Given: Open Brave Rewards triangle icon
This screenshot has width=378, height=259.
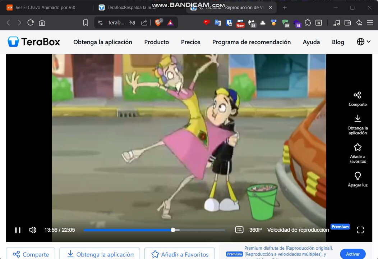Looking at the screenshot, I should (170, 23).
